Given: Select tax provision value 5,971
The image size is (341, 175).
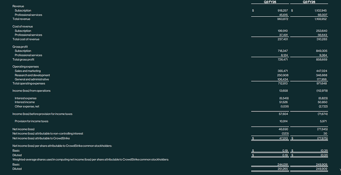Looking at the screenshot, I should point(323,121).
